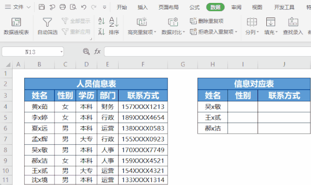Click empty 性别 cell beside 王x贰 in 信息对应表
311x185 pixels.
(x=242, y=118)
